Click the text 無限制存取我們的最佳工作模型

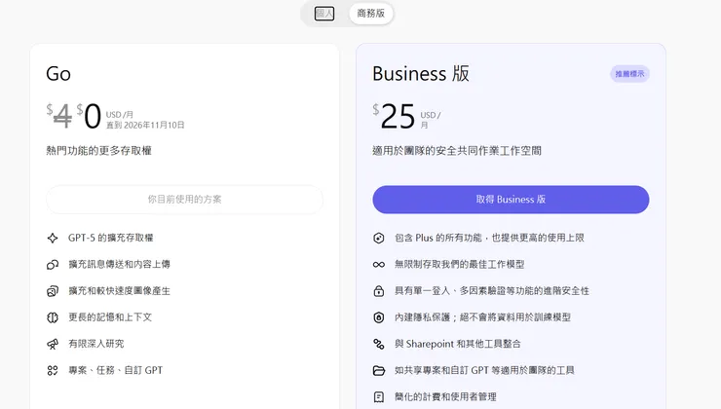point(459,265)
